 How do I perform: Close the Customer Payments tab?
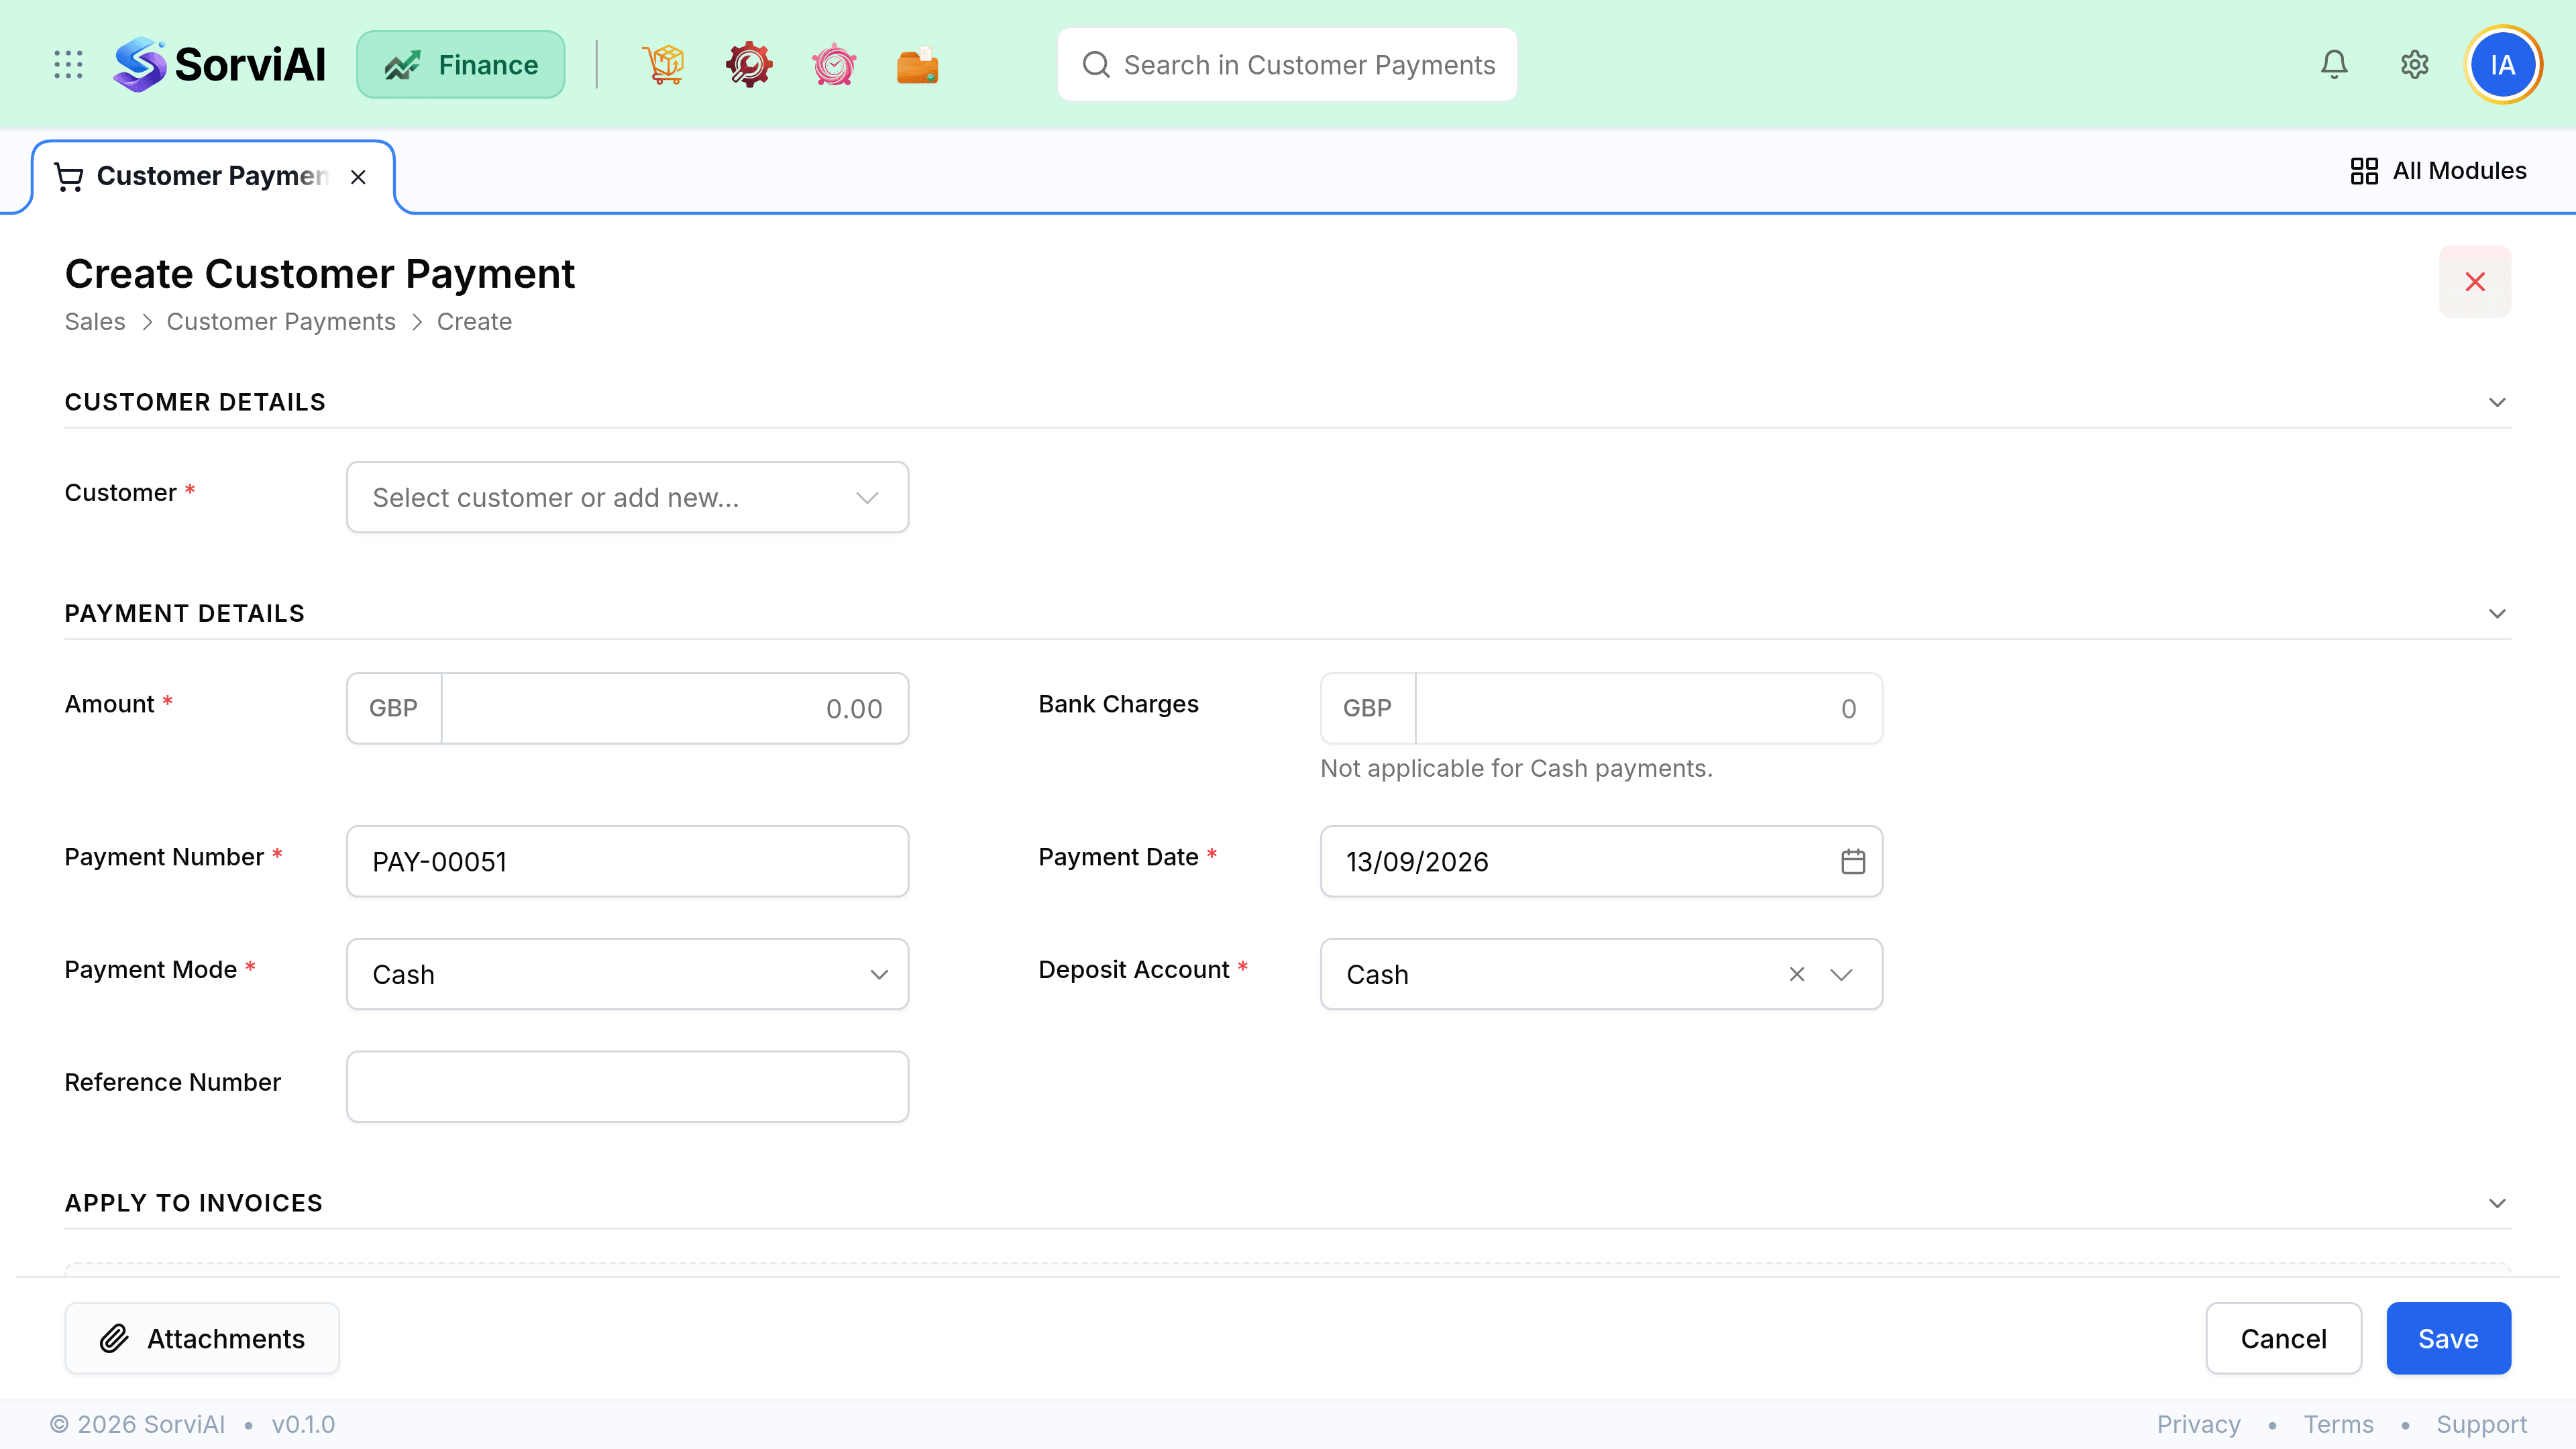[x=358, y=177]
